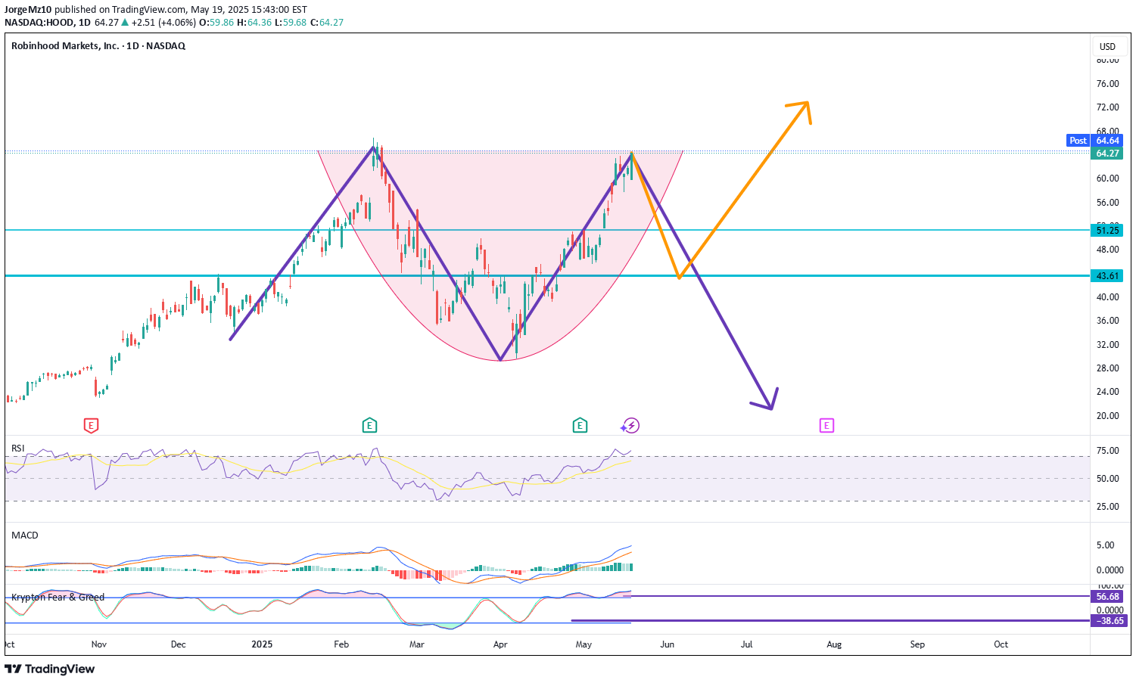Click the purple lightning event icon
Viewport: 1136px width, 683px height.
[631, 426]
